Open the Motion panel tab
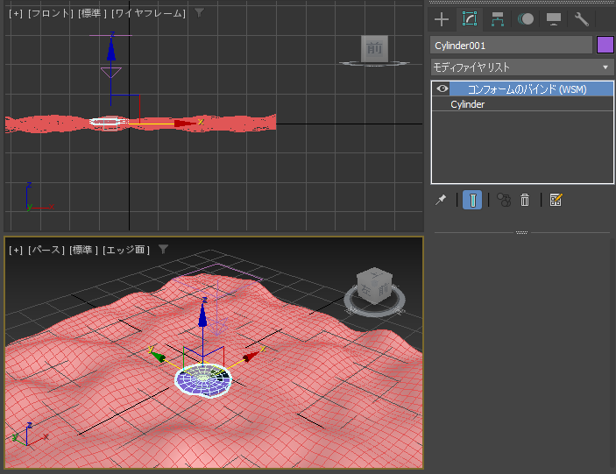Screen dimensions: 616x474 [x=525, y=19]
